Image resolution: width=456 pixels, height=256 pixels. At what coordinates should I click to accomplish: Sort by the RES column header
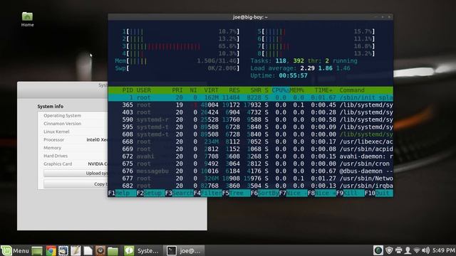click(x=234, y=90)
